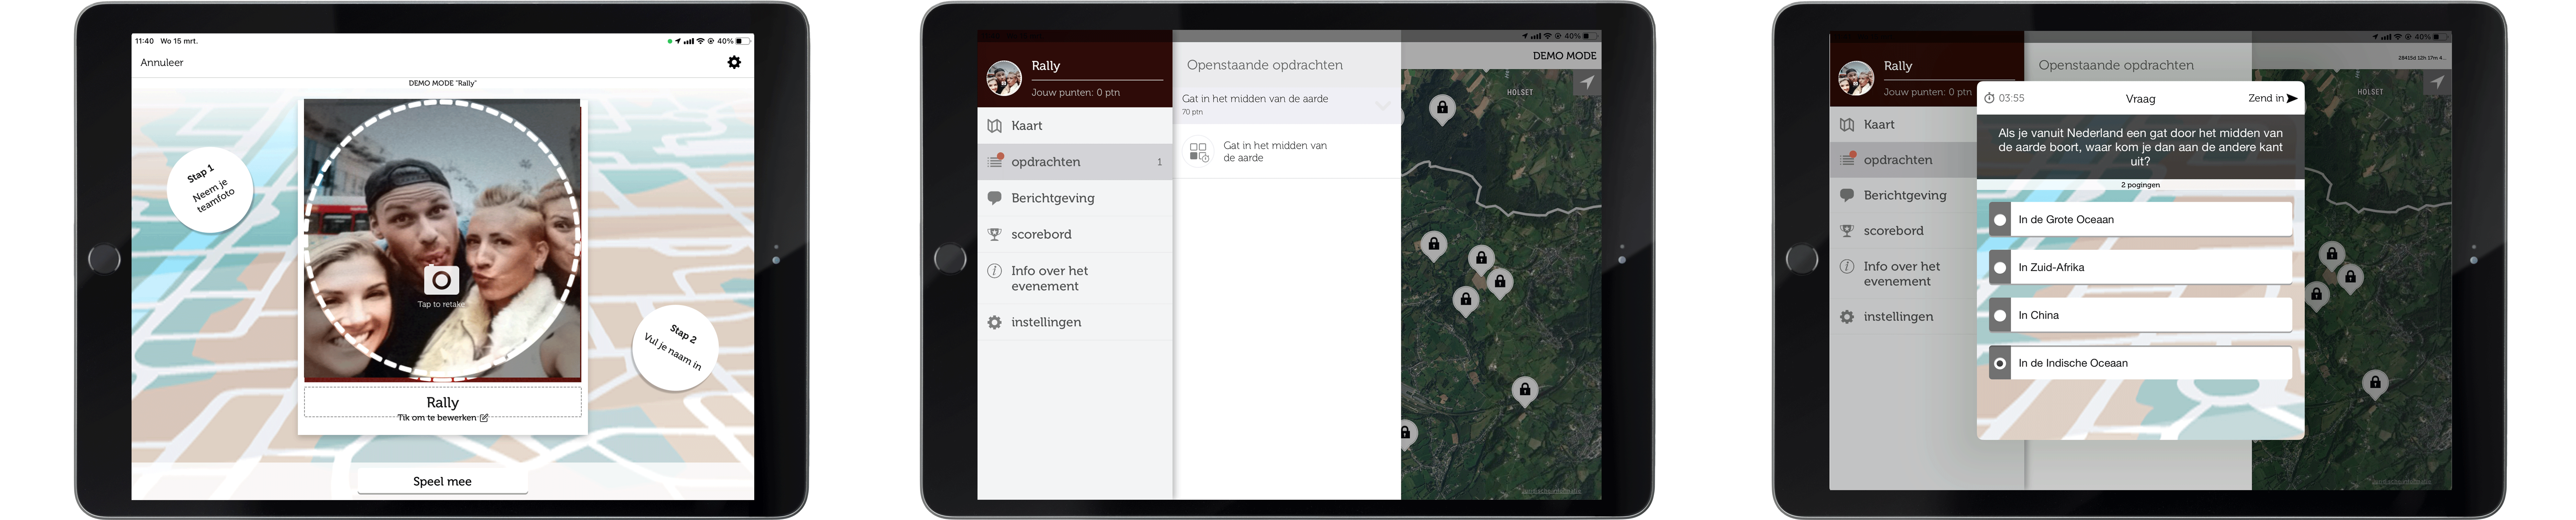
Task: Select answer 'In Zuid-Afrika' radio
Action: [2000, 268]
